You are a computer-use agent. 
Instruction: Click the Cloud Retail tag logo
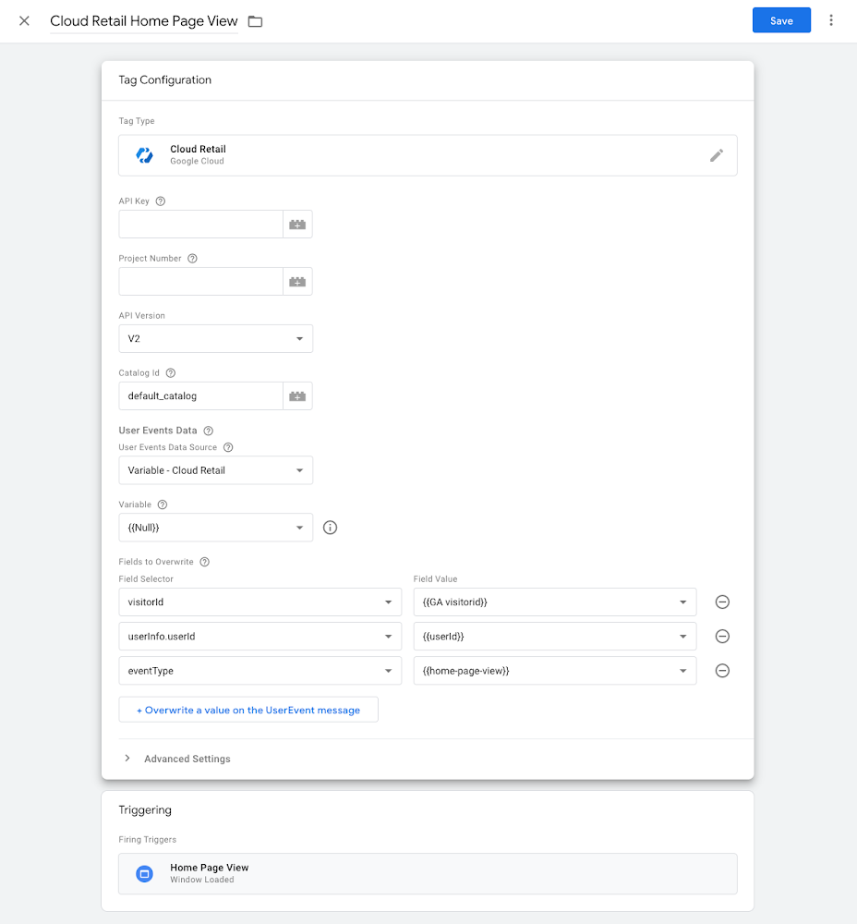(x=144, y=155)
